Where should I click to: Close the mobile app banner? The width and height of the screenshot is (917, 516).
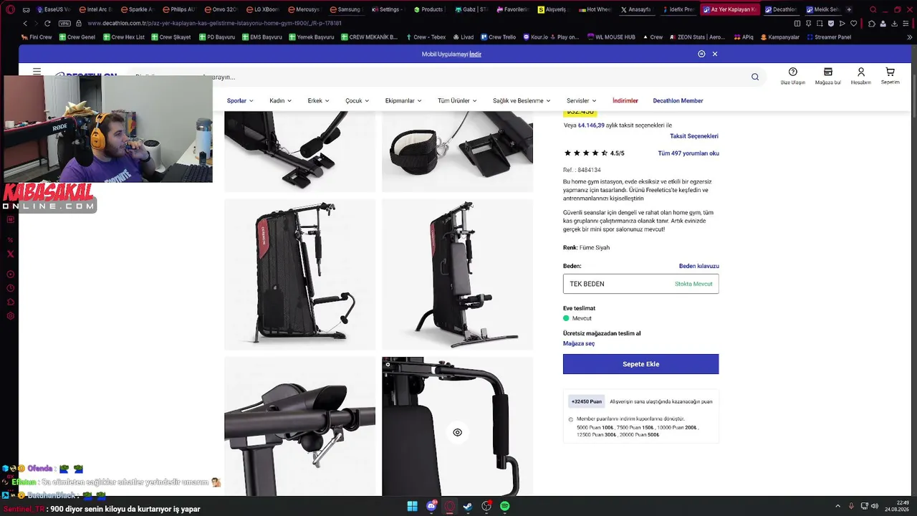pos(714,54)
